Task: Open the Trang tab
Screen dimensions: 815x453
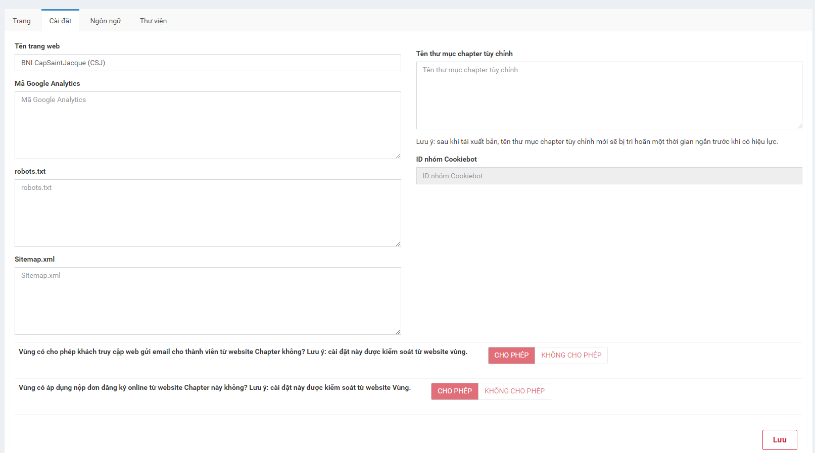Action: (22, 21)
